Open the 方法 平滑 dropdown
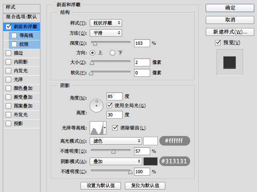Screen dimensions: 257x192 106,33
